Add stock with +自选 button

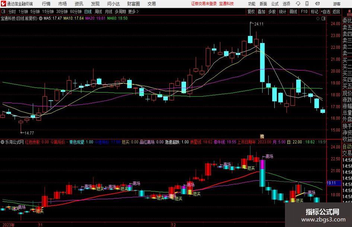325,12
